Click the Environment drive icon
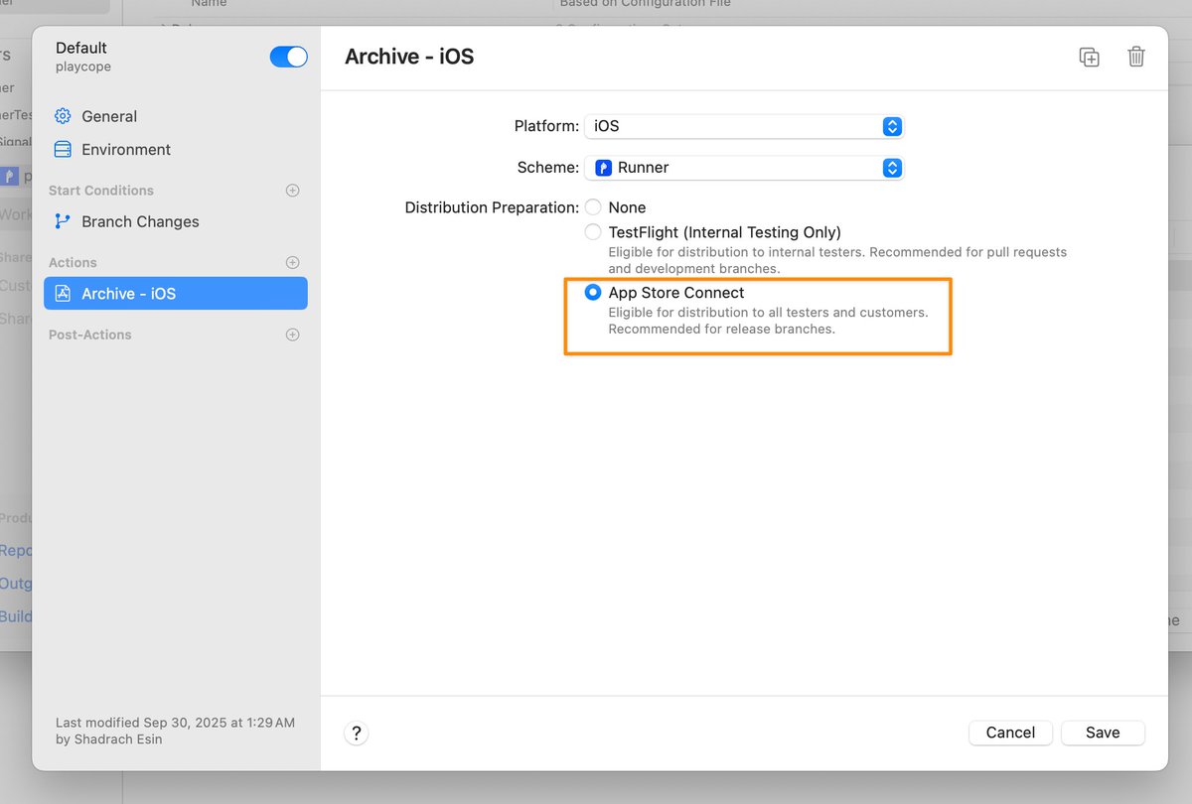Image resolution: width=1192 pixels, height=804 pixels. [63, 150]
